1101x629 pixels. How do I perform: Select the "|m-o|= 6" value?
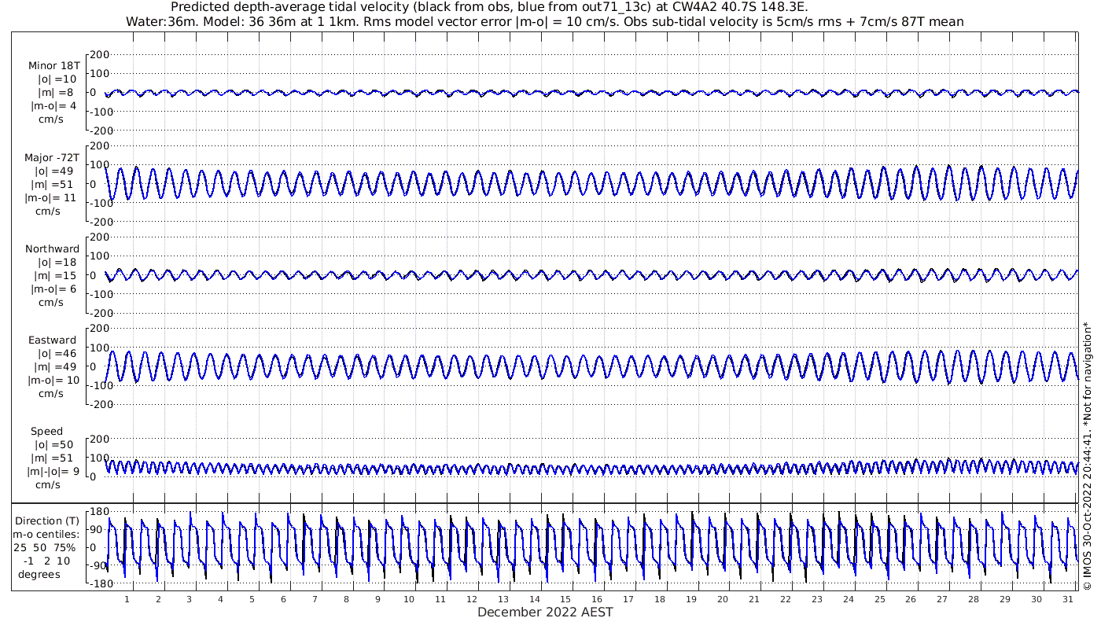[x=53, y=289]
